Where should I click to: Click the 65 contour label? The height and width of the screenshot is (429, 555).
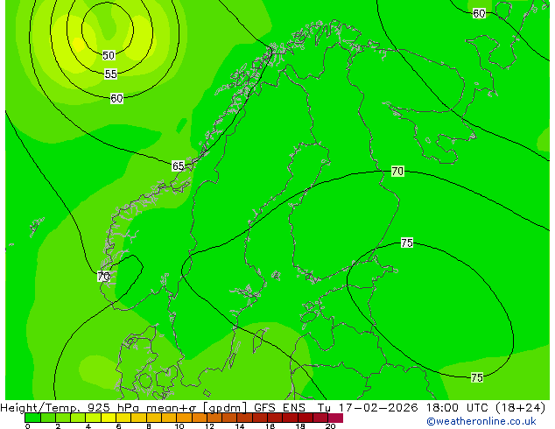178,165
